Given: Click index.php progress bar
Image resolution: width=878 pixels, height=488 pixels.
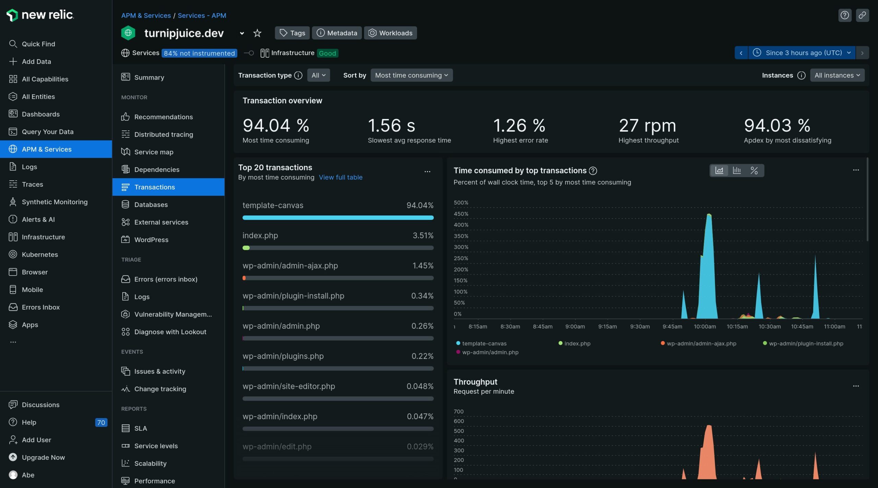Looking at the screenshot, I should point(338,248).
